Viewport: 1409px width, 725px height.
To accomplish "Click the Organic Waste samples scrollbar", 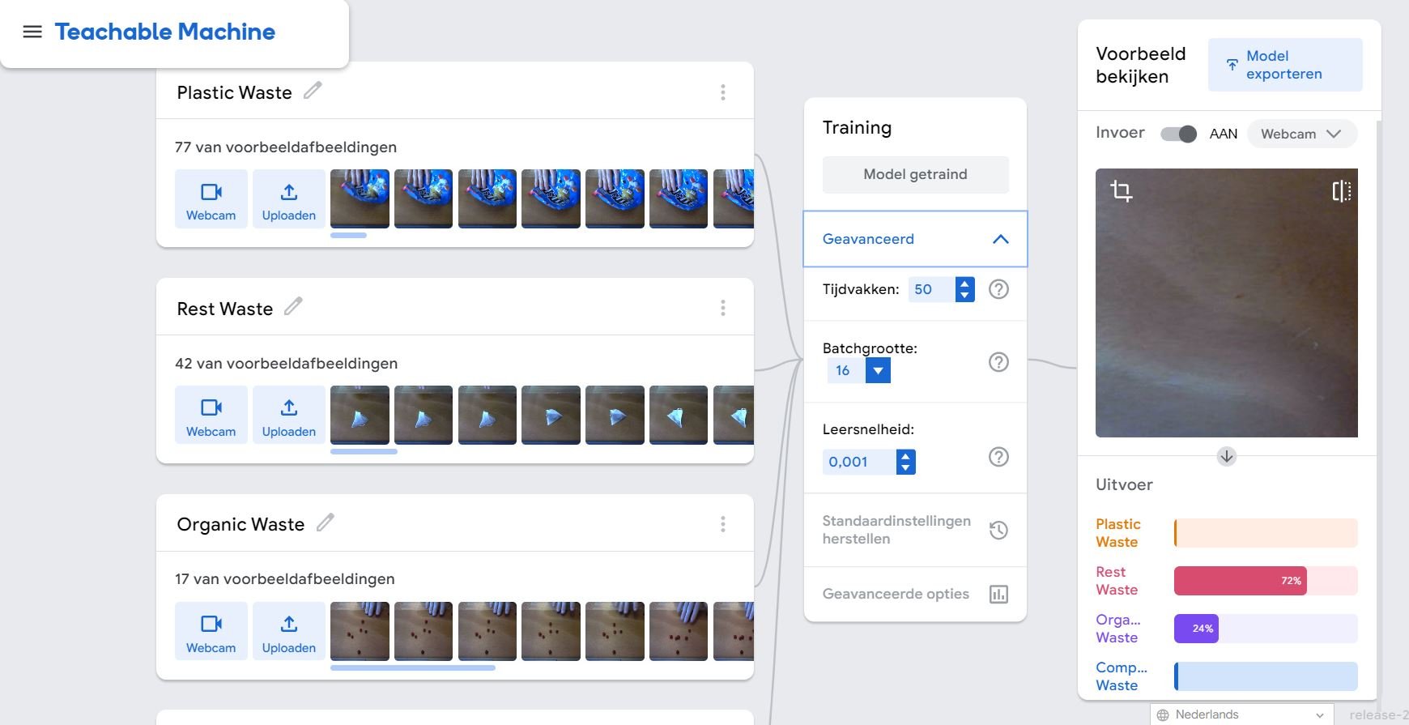I will point(413,668).
